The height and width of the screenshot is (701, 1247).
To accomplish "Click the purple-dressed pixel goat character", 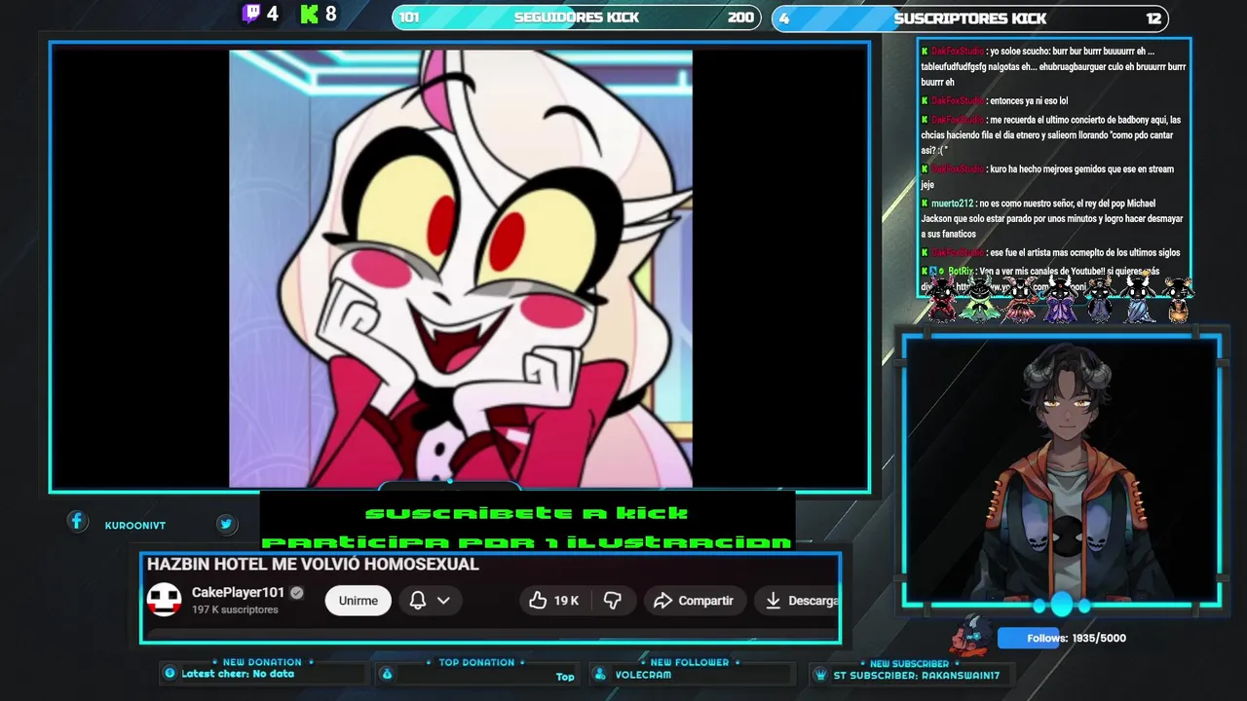I will pos(1060,299).
